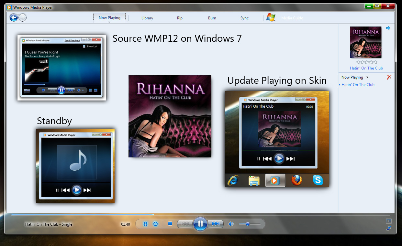Image resolution: width=402 pixels, height=246 pixels.
Task: Go to previous track in main controls
Action: pos(186,224)
